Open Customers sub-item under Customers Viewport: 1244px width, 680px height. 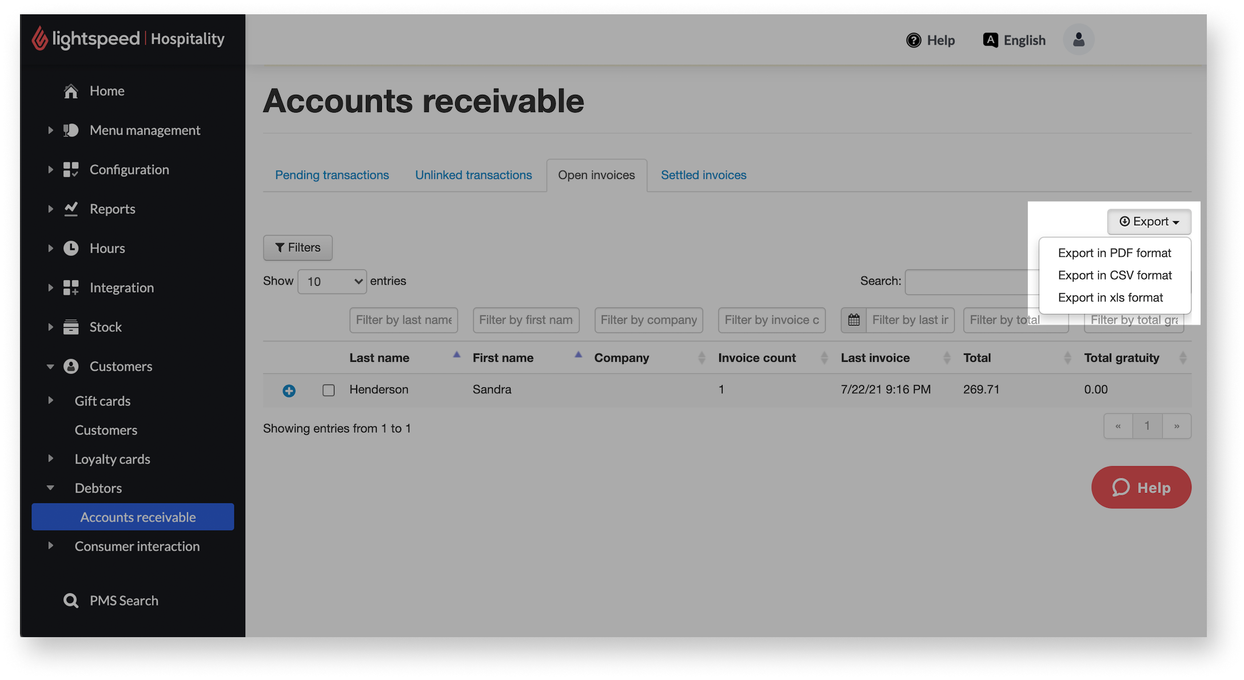coord(106,430)
